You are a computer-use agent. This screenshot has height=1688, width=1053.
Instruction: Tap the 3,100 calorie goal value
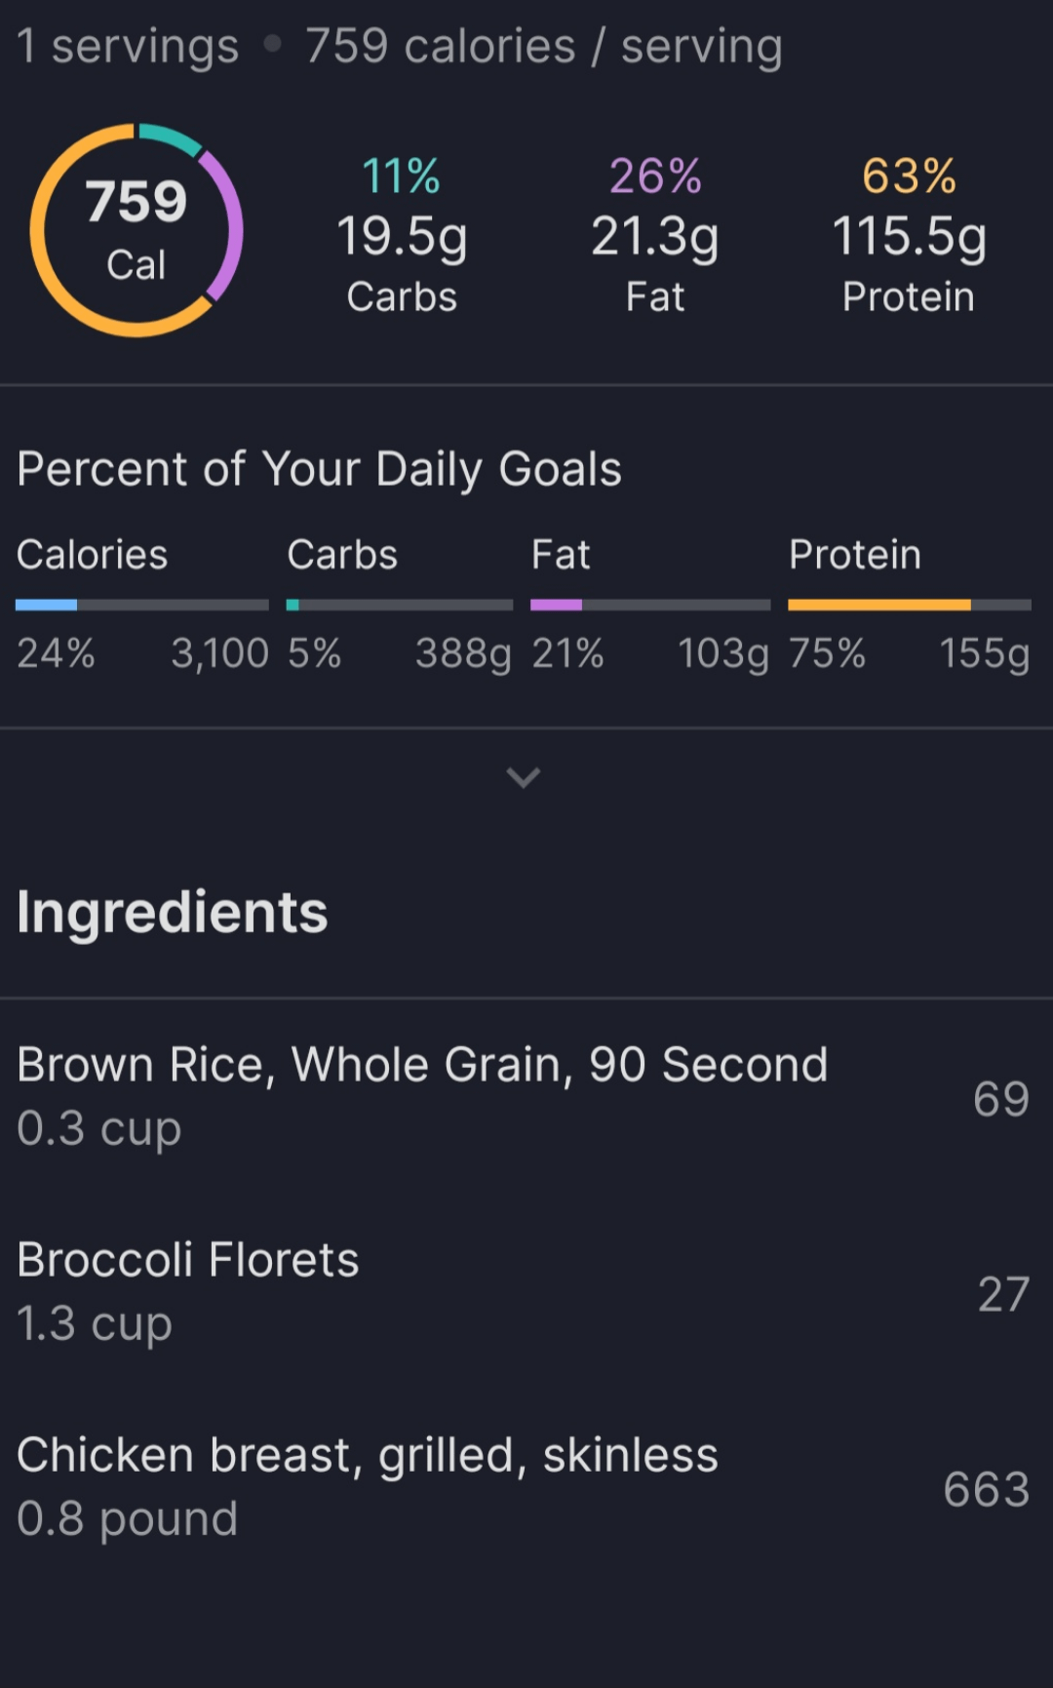point(219,652)
